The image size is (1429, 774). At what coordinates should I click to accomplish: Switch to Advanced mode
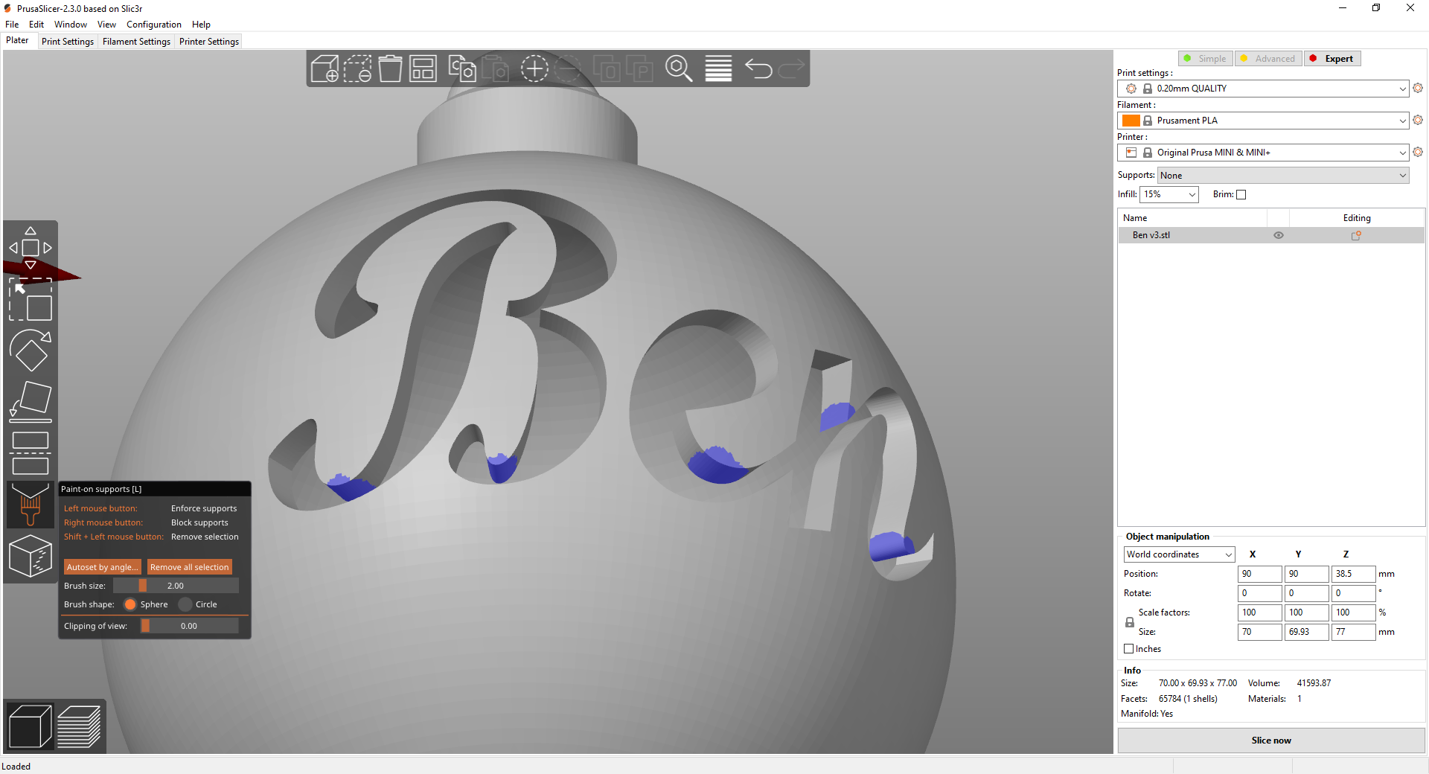point(1268,59)
